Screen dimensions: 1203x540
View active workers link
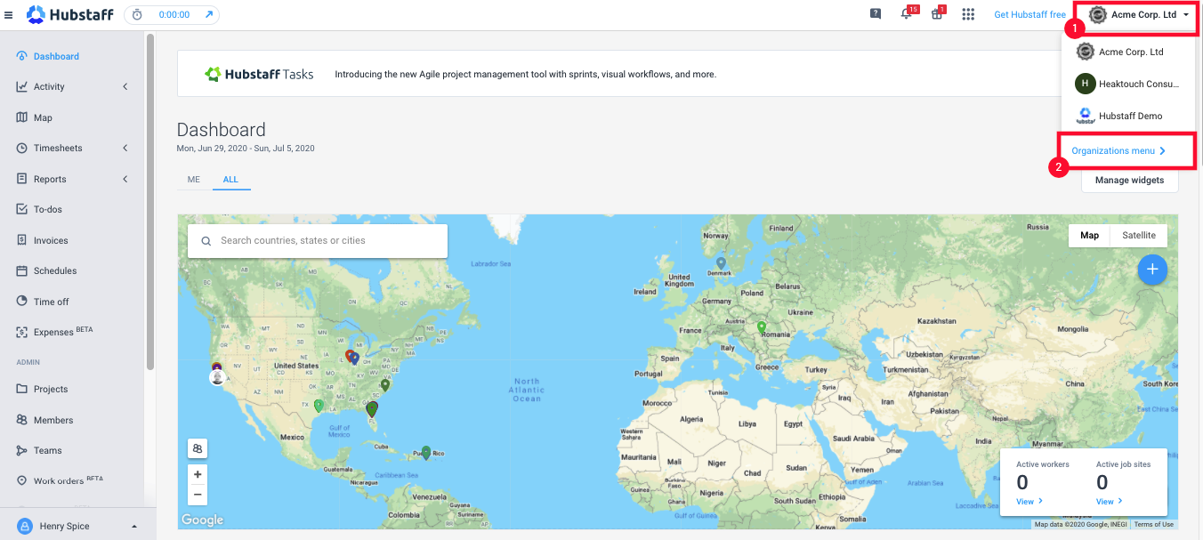point(1029,502)
